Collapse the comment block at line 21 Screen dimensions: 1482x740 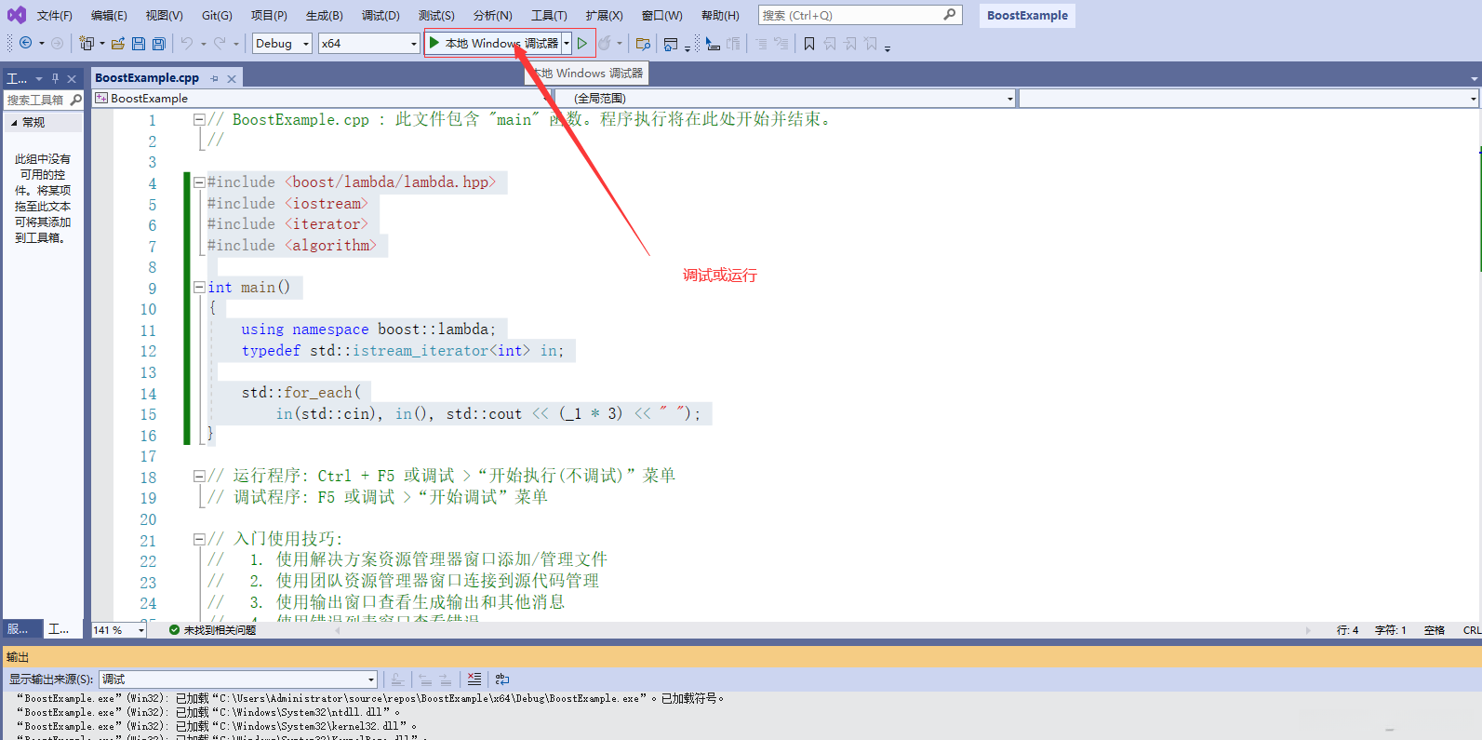(x=199, y=539)
